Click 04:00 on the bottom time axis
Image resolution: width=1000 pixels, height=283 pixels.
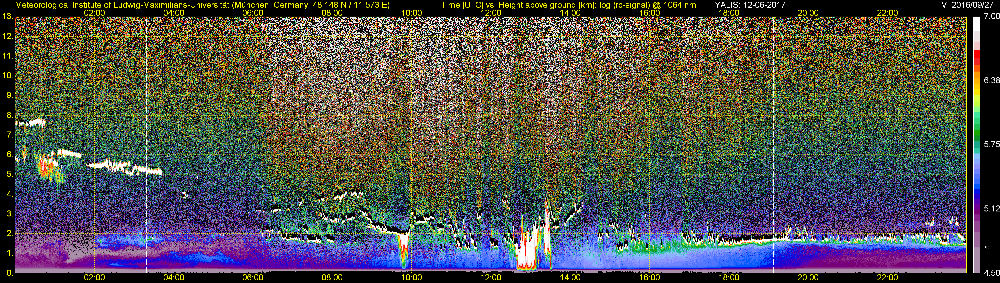(174, 278)
